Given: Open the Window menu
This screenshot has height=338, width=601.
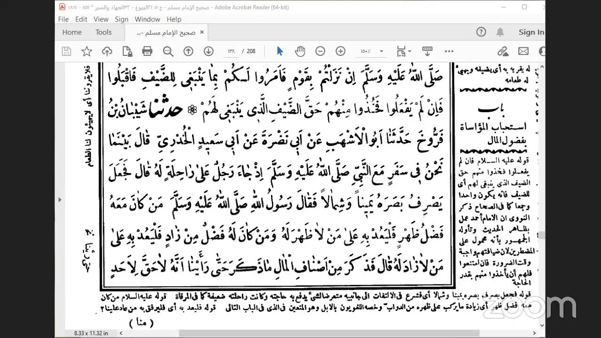Looking at the screenshot, I should 147,19.
